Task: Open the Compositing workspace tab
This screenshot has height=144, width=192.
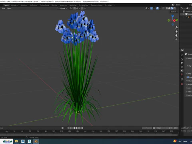Action: pos(84,5)
